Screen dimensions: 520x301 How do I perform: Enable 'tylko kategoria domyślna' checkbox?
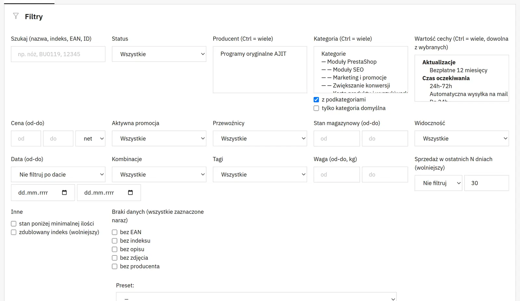(316, 108)
